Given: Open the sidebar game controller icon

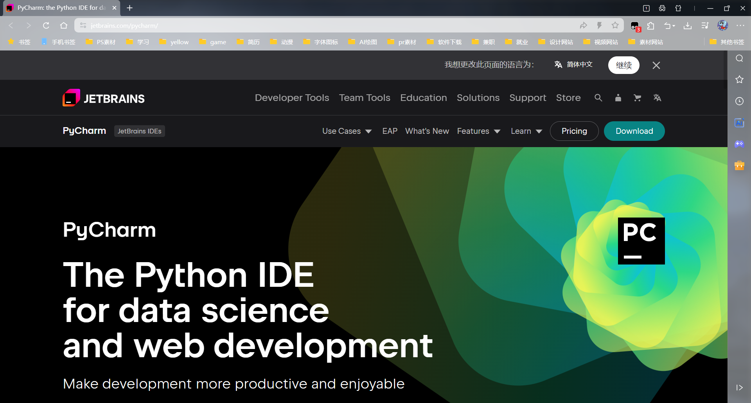Looking at the screenshot, I should (x=739, y=144).
